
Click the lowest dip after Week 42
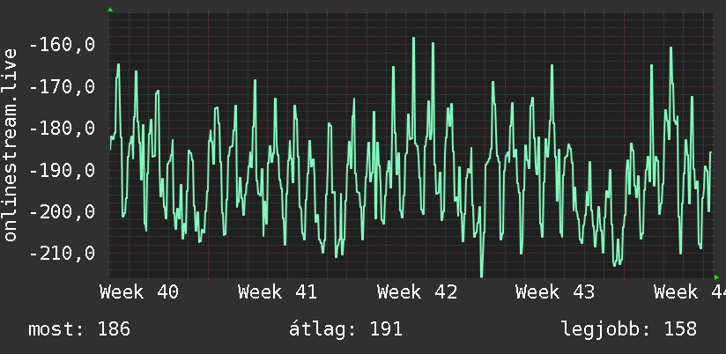(x=482, y=275)
